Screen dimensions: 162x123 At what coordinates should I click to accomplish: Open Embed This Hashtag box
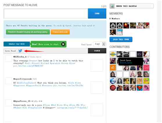132,6
